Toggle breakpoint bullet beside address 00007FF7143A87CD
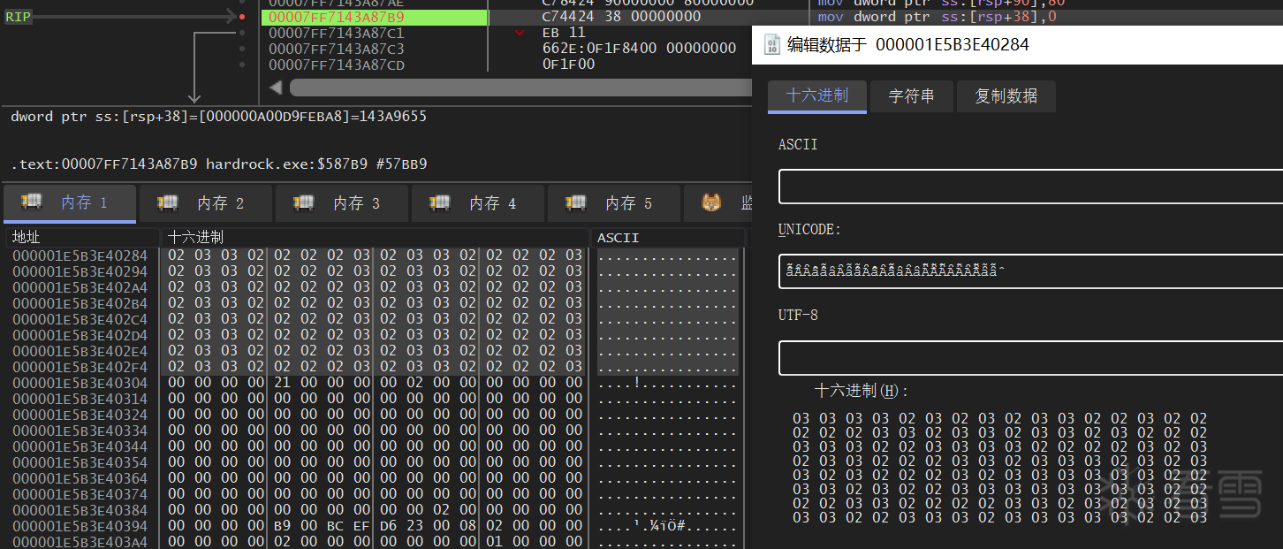The image size is (1283, 549). pyautogui.click(x=242, y=65)
